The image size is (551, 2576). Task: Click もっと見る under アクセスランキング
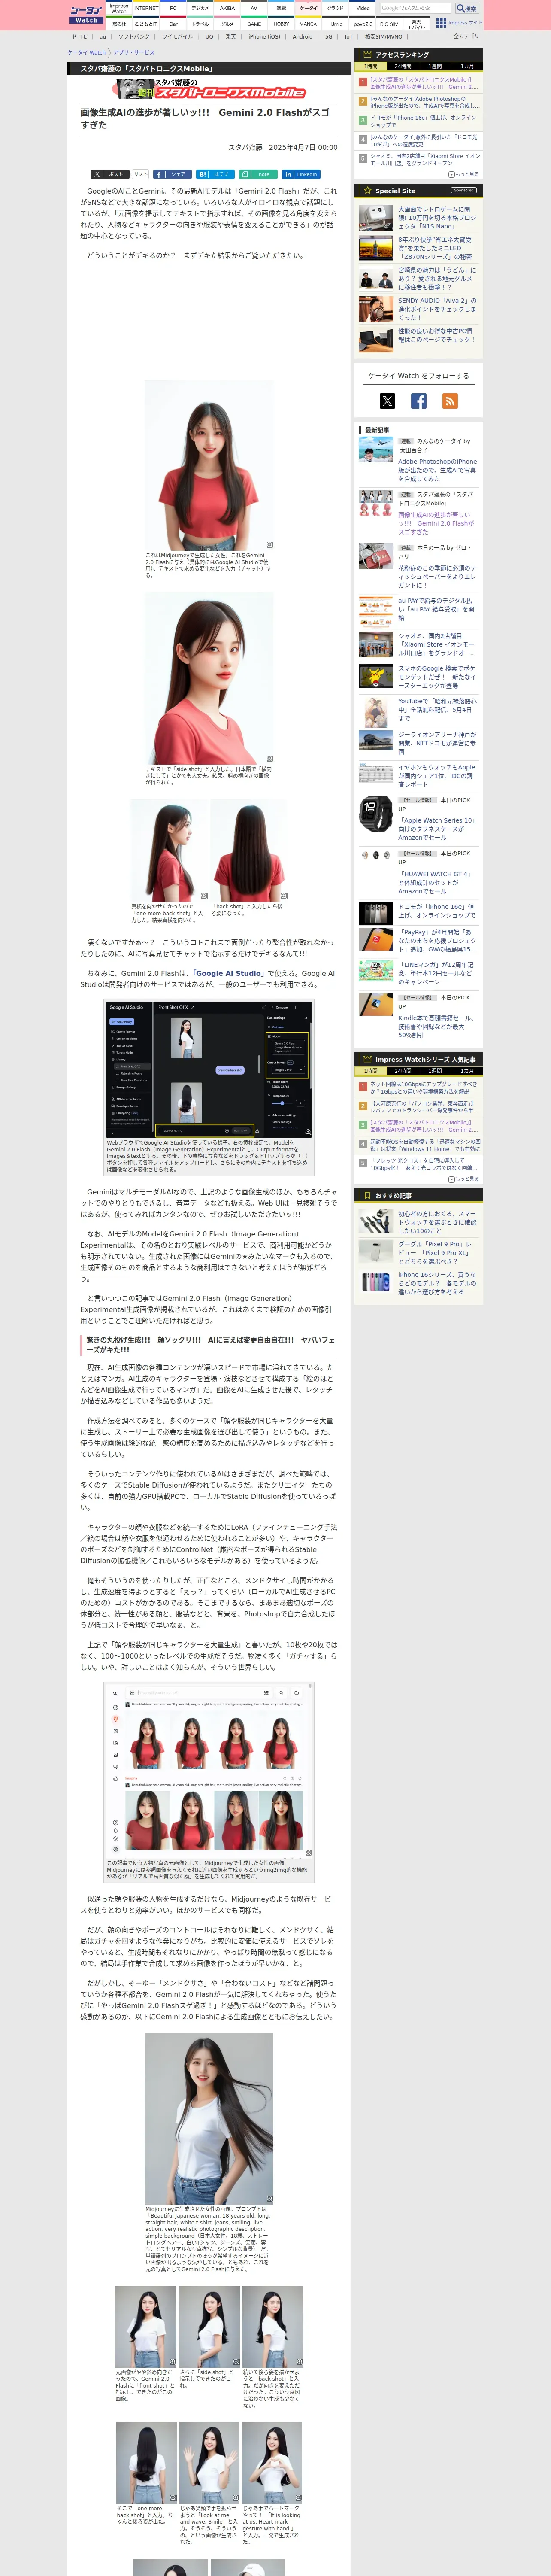pos(464,174)
